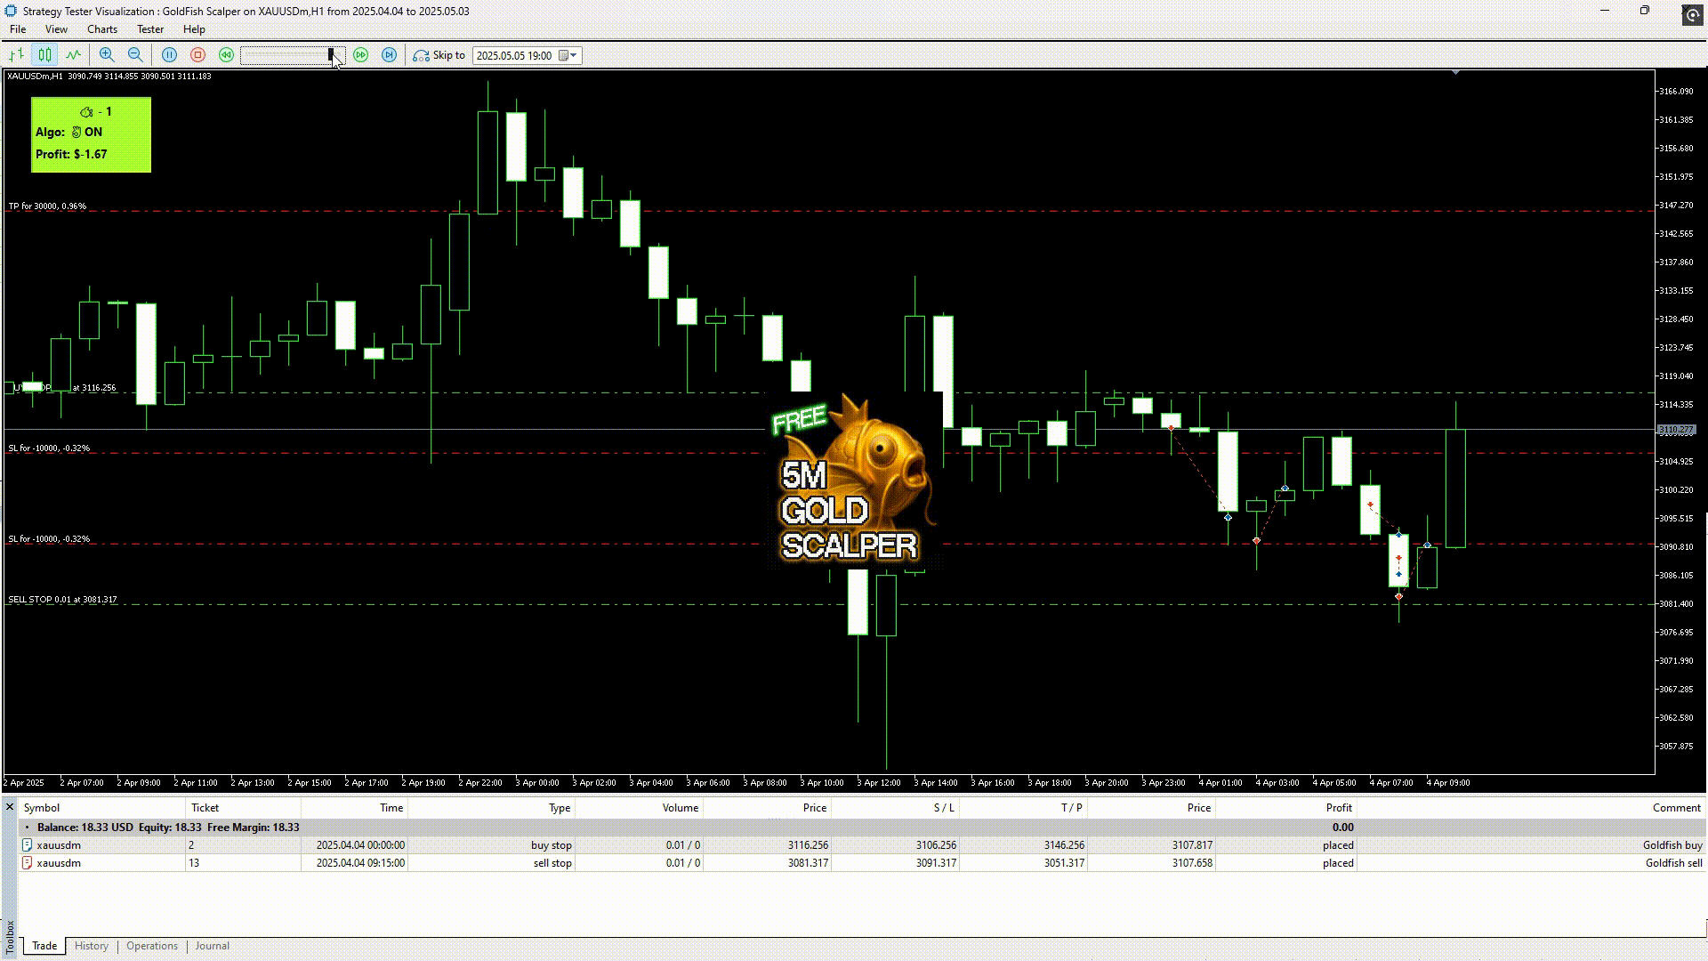Click the Goldfish buy comment
The height and width of the screenshot is (961, 1708).
[x=1672, y=845]
